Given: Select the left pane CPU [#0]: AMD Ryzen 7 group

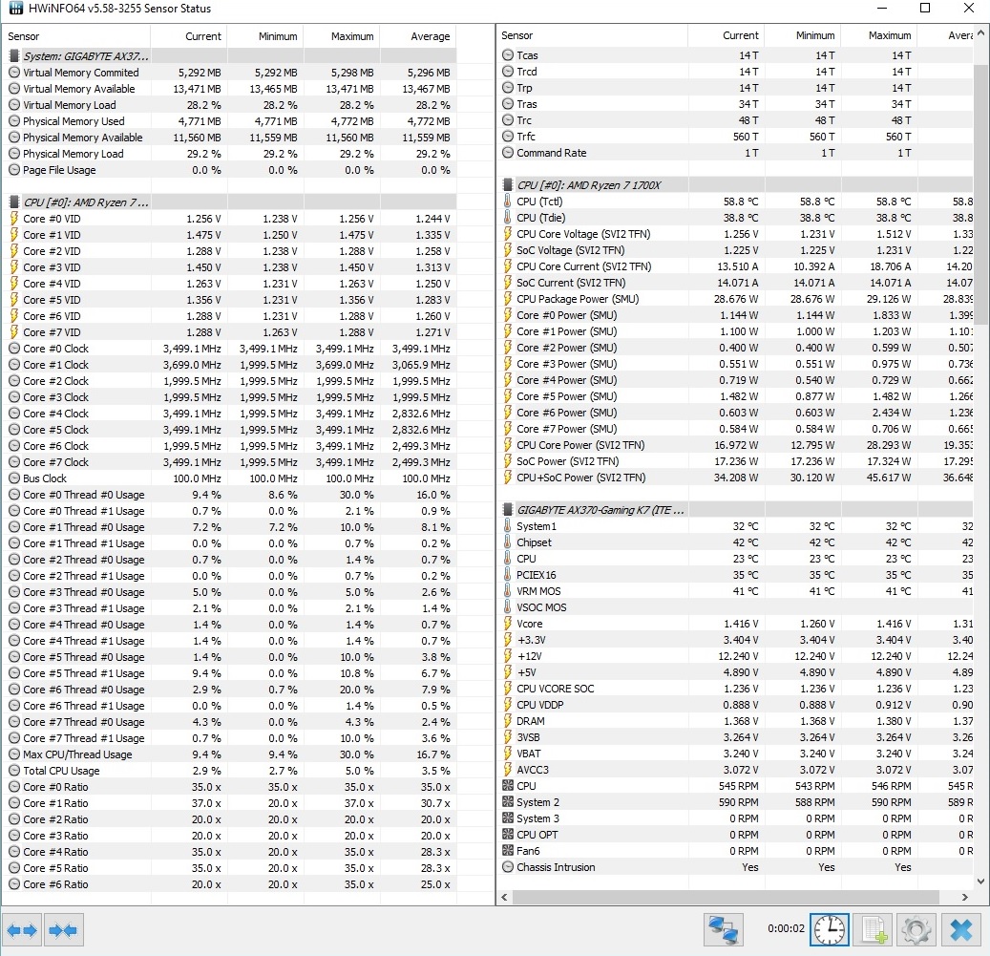Looking at the screenshot, I should point(230,202).
